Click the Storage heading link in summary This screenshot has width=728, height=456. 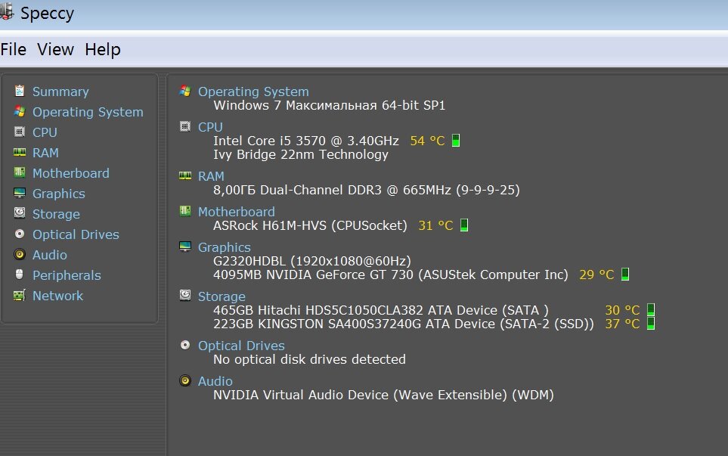pyautogui.click(x=221, y=296)
